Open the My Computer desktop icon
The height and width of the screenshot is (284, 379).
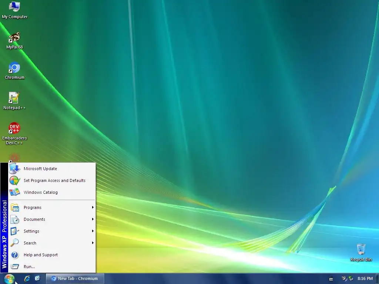point(14,10)
